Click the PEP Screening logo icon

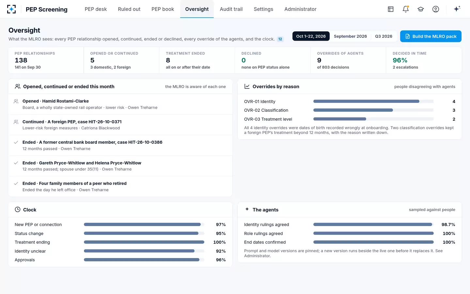pos(11,9)
